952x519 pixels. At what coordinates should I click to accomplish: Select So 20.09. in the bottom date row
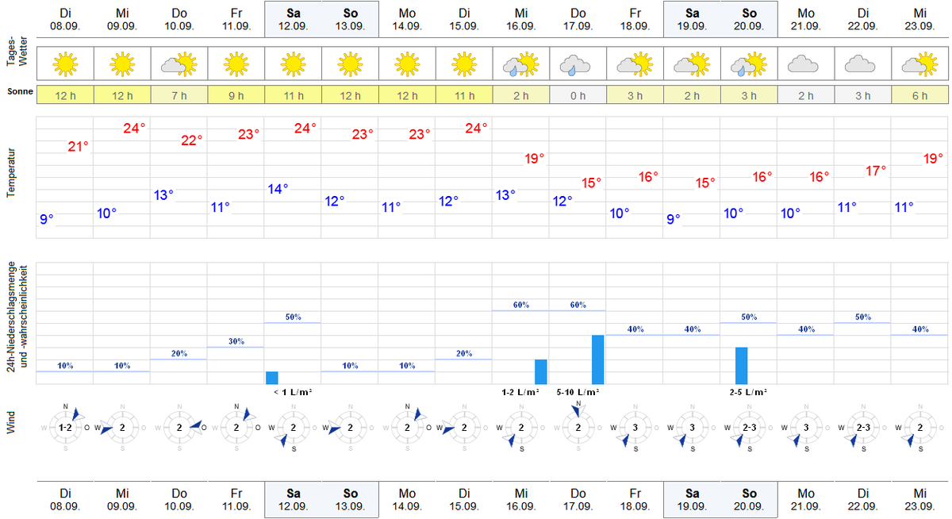pyautogui.click(x=749, y=498)
